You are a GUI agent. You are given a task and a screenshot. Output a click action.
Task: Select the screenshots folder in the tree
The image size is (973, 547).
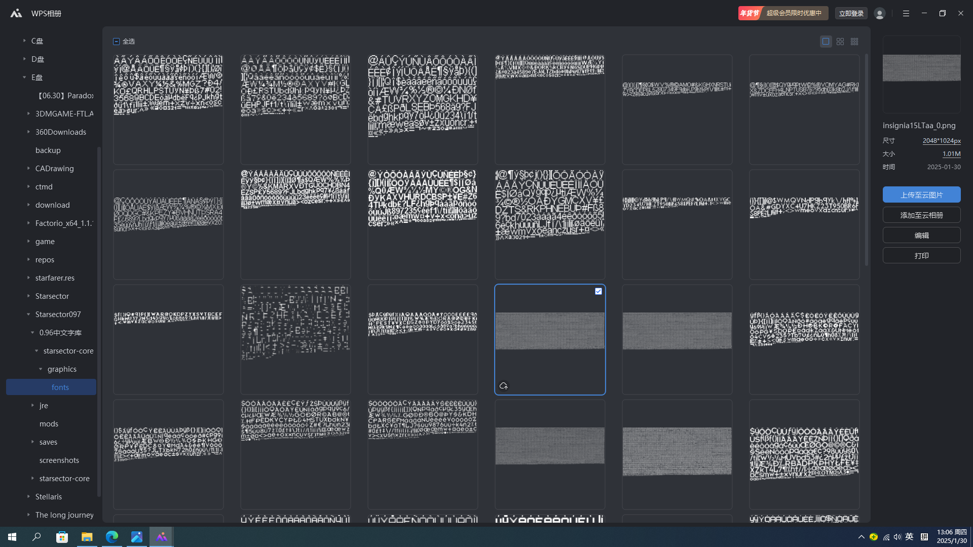[59, 460]
